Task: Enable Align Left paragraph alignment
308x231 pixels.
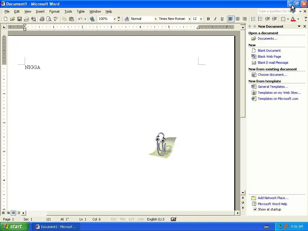Action: point(231,19)
